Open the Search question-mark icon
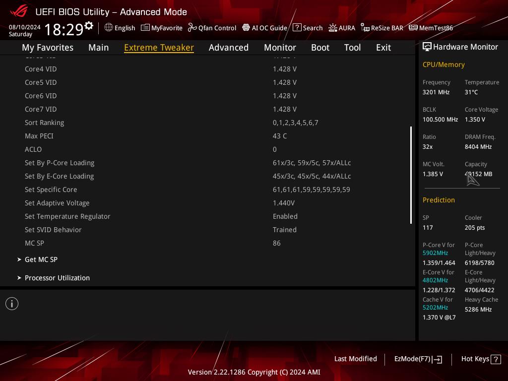Image resolution: width=508 pixels, height=381 pixels. click(297, 28)
